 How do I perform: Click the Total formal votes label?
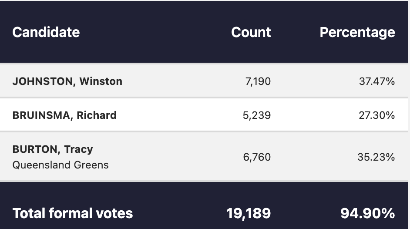tap(72, 213)
